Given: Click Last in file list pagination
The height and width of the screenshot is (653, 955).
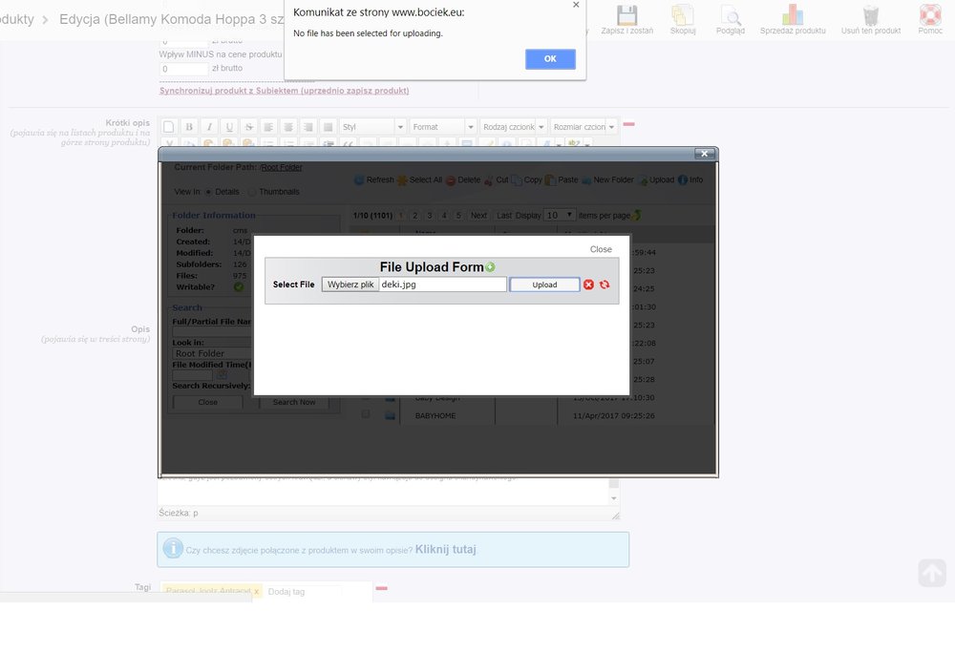Looking at the screenshot, I should coord(504,216).
